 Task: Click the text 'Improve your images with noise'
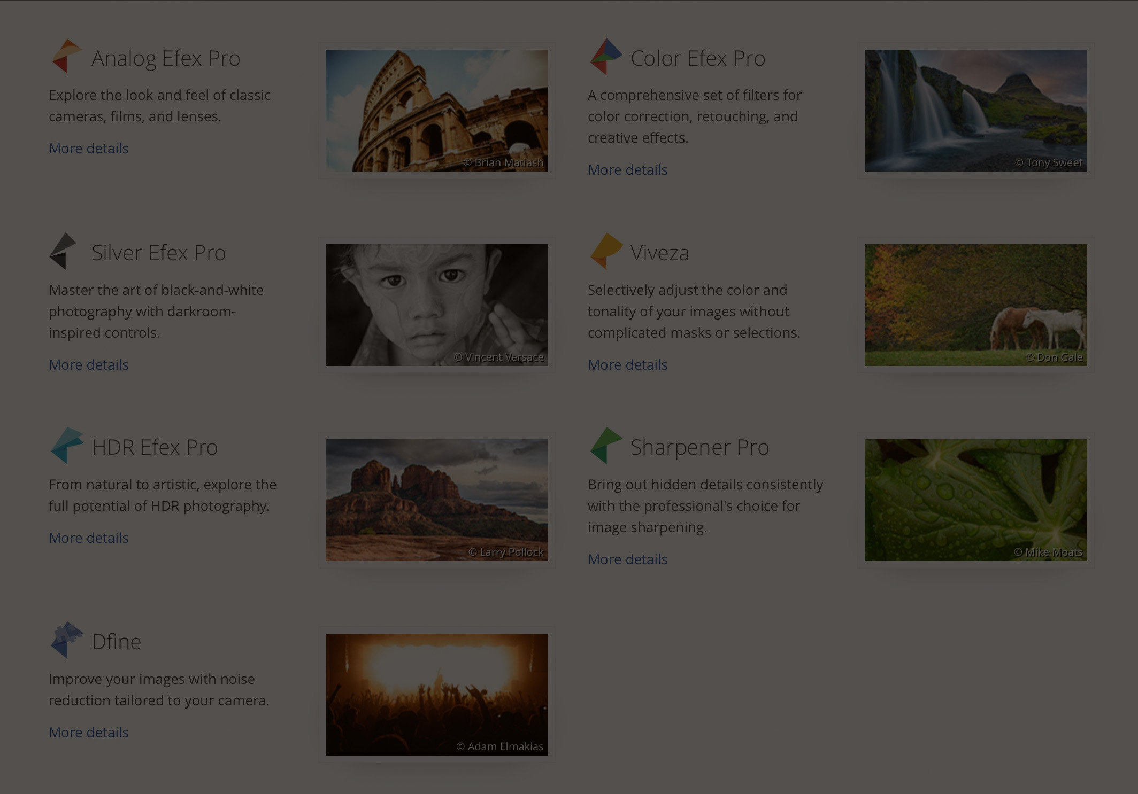(152, 679)
